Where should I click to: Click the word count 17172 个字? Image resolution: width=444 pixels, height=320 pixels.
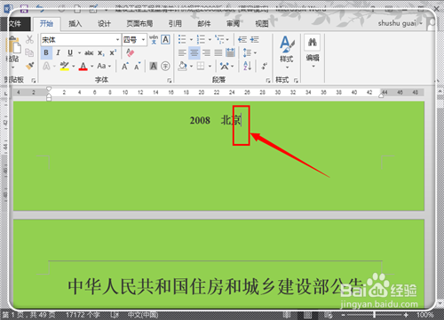pyautogui.click(x=83, y=315)
